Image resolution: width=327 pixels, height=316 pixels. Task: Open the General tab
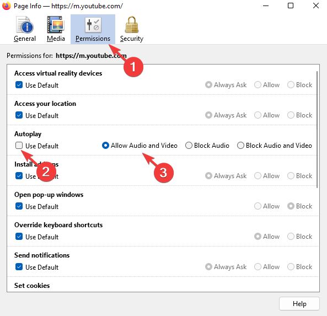pyautogui.click(x=25, y=29)
